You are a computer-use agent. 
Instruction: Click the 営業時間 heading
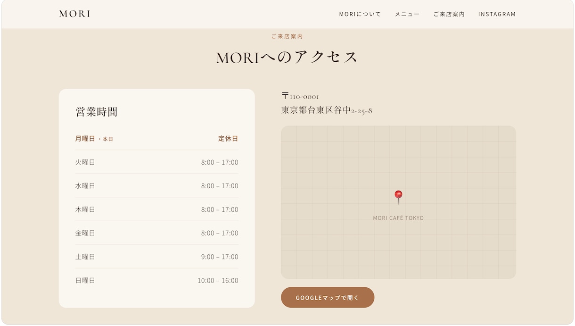96,112
